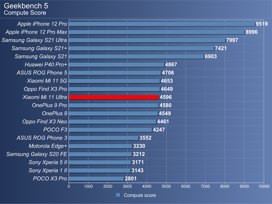Select the 'Apple iPhone 12 Pro Max' label
Image resolution: width=272 pixels, height=204 pixels.
(x=36, y=32)
